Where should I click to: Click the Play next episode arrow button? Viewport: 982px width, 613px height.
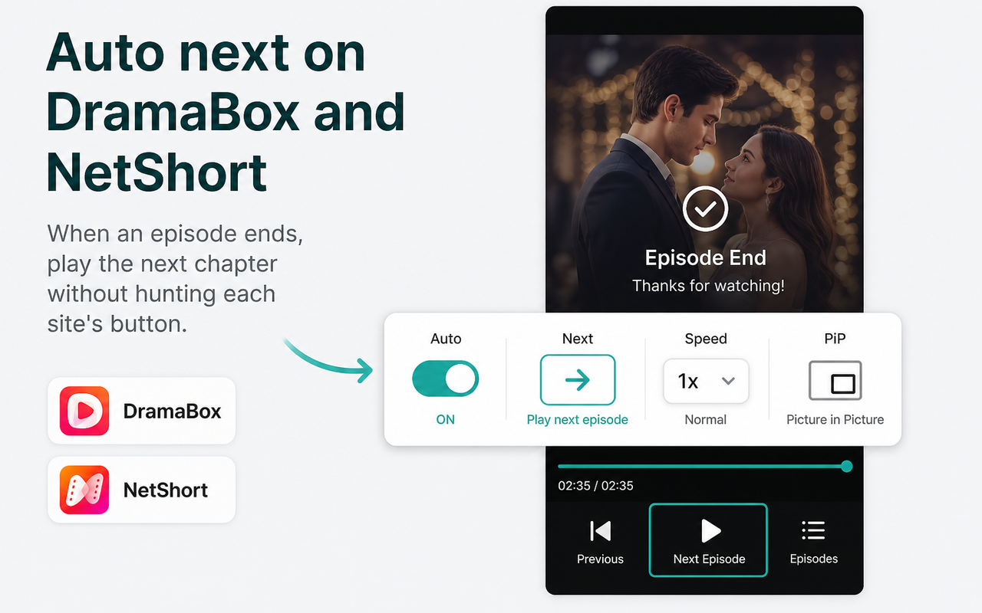coord(578,379)
